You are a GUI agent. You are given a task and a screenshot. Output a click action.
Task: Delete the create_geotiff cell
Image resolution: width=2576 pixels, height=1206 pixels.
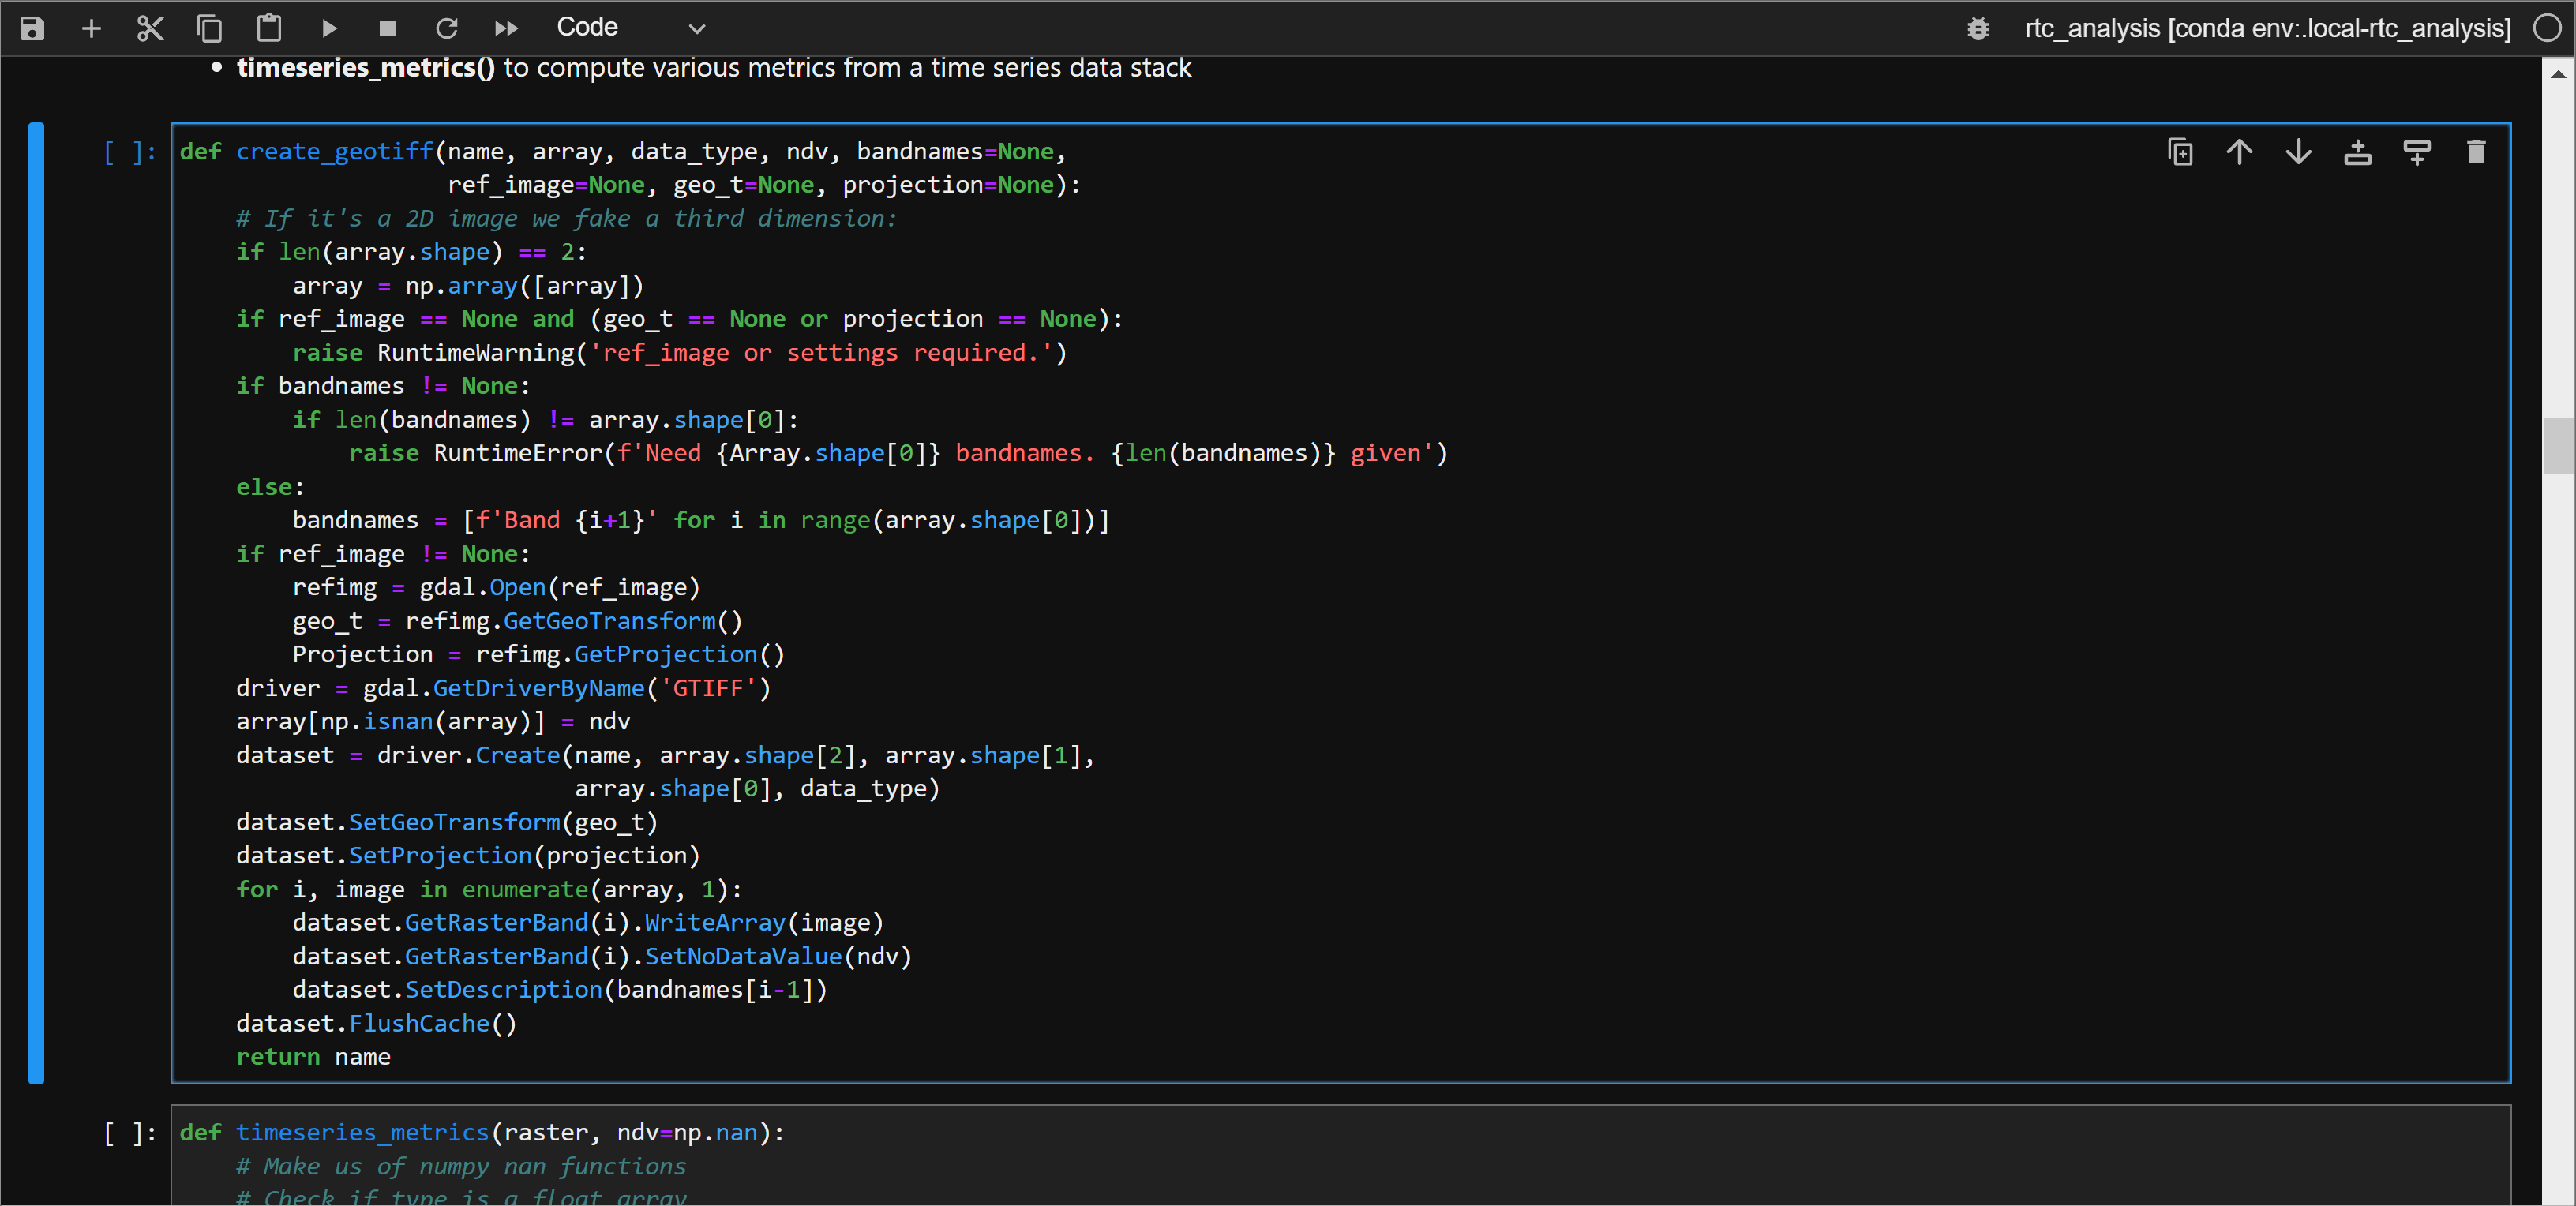pyautogui.click(x=2477, y=152)
